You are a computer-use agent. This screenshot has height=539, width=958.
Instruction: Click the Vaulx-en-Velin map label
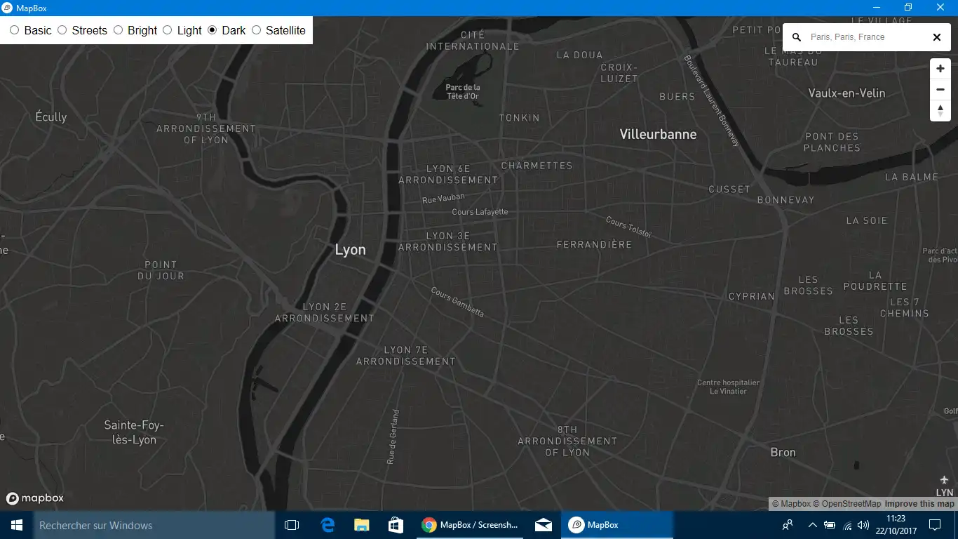coord(846,93)
